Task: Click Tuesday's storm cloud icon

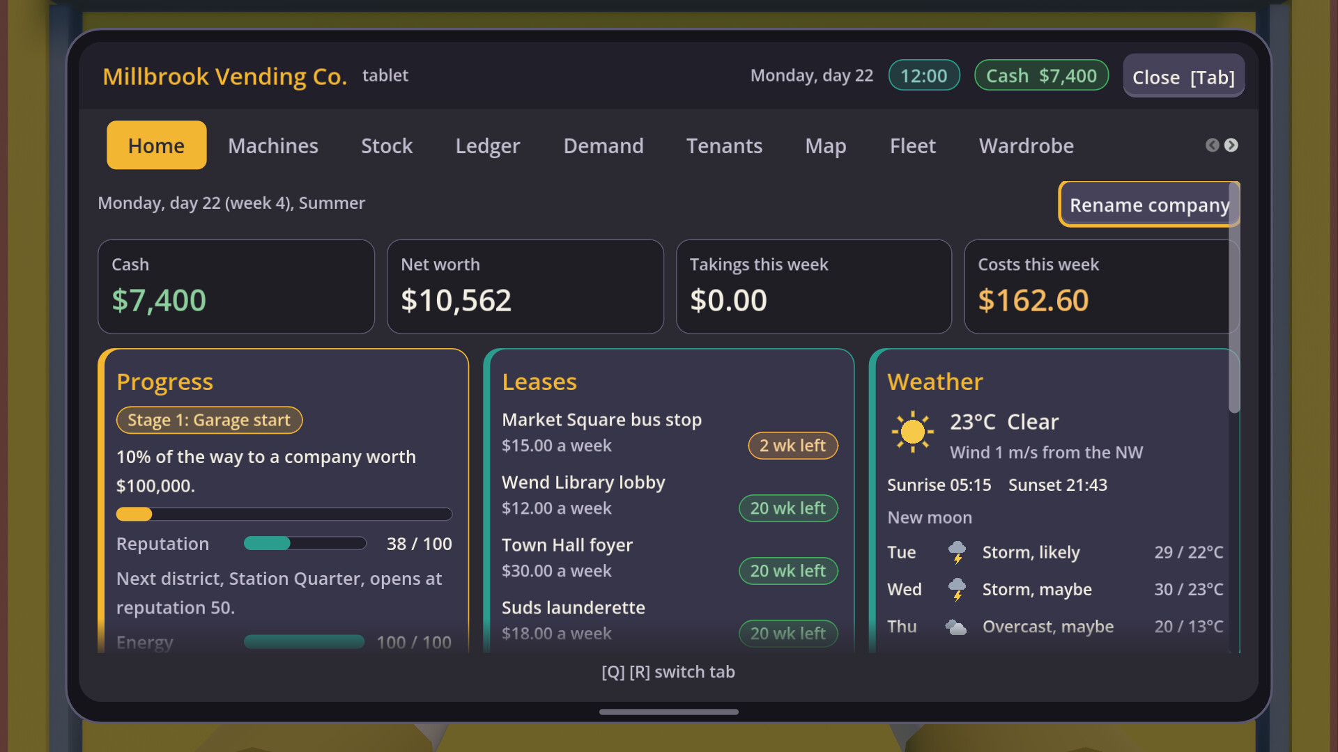Action: 958,553
